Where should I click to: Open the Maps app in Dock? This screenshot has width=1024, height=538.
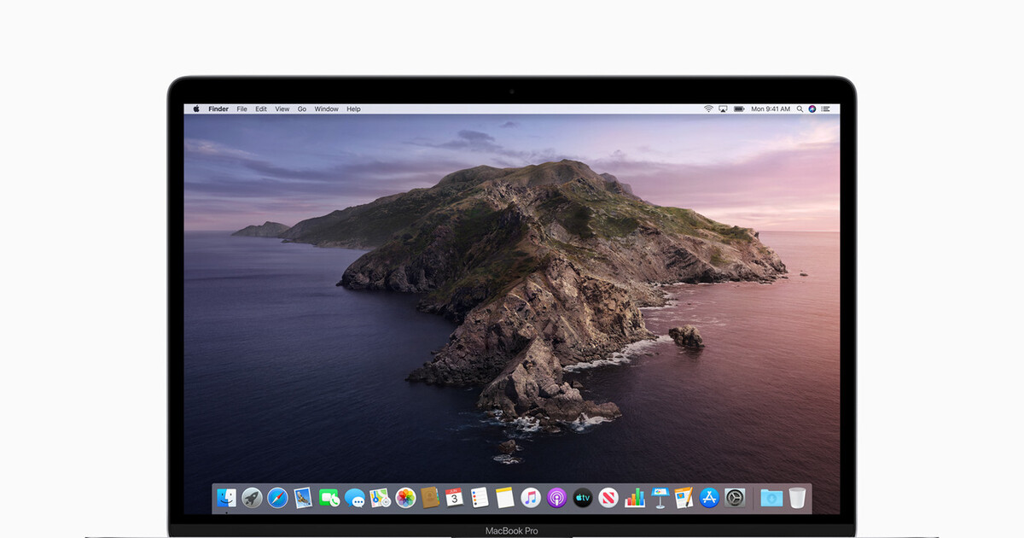[x=380, y=498]
